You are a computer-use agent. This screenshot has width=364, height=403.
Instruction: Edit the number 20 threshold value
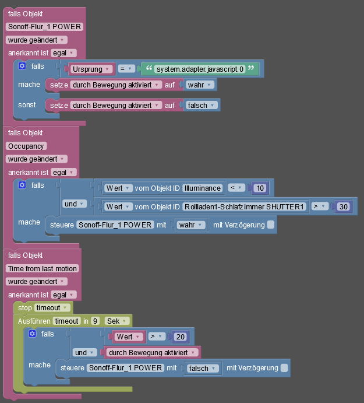180,337
